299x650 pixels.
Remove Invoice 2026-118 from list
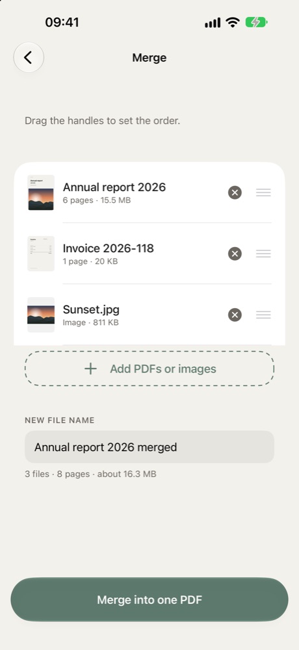click(x=235, y=253)
